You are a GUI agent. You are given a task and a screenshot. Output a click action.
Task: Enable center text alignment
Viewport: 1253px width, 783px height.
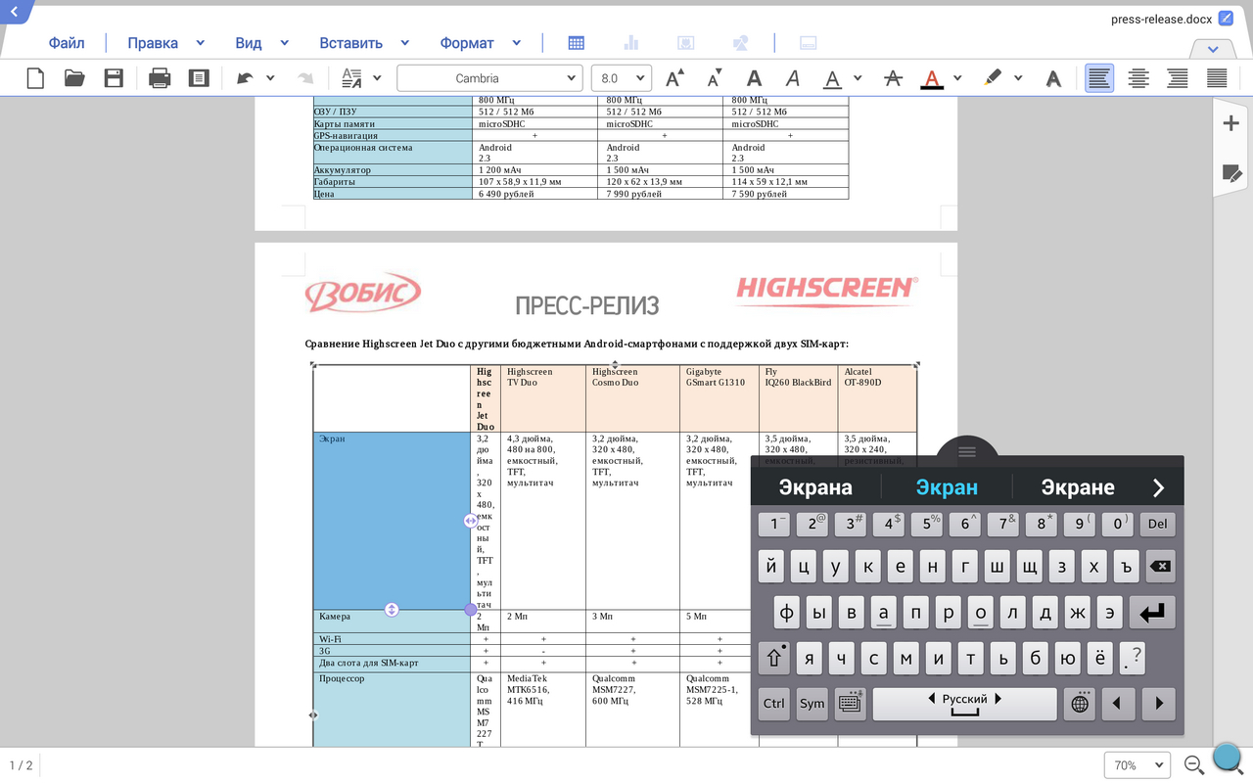1138,78
